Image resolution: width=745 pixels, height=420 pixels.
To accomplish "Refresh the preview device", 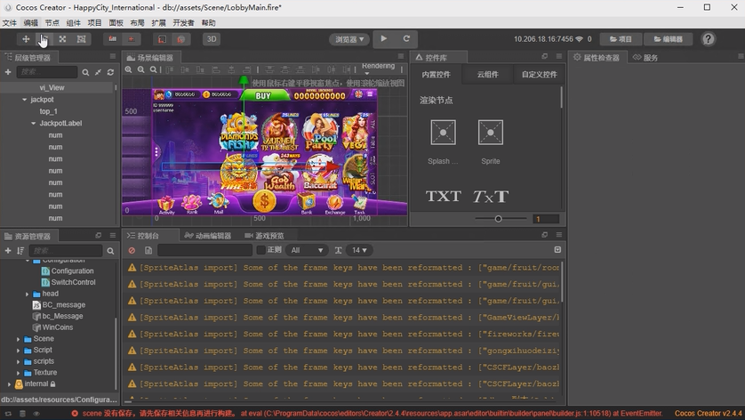I will click(x=406, y=38).
